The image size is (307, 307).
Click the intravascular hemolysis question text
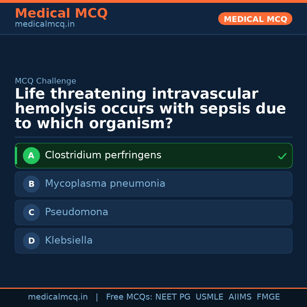point(150,109)
